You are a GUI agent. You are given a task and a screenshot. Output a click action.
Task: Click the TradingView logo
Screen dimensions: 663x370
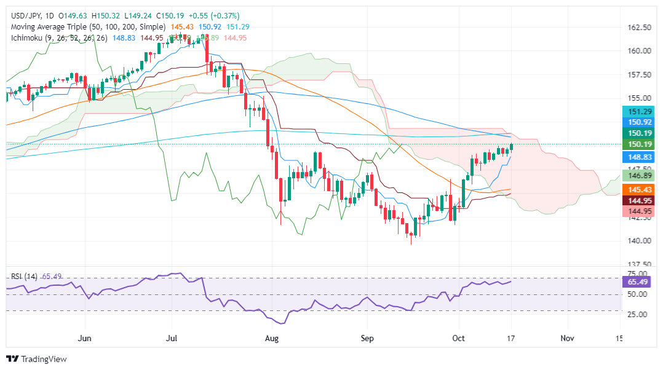click(36, 359)
